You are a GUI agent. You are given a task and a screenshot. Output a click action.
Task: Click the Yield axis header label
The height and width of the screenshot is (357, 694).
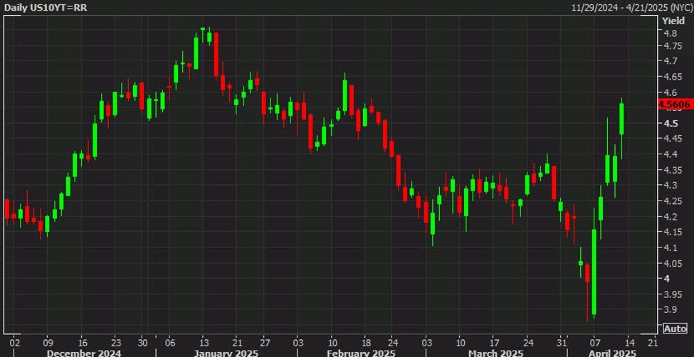(x=673, y=21)
